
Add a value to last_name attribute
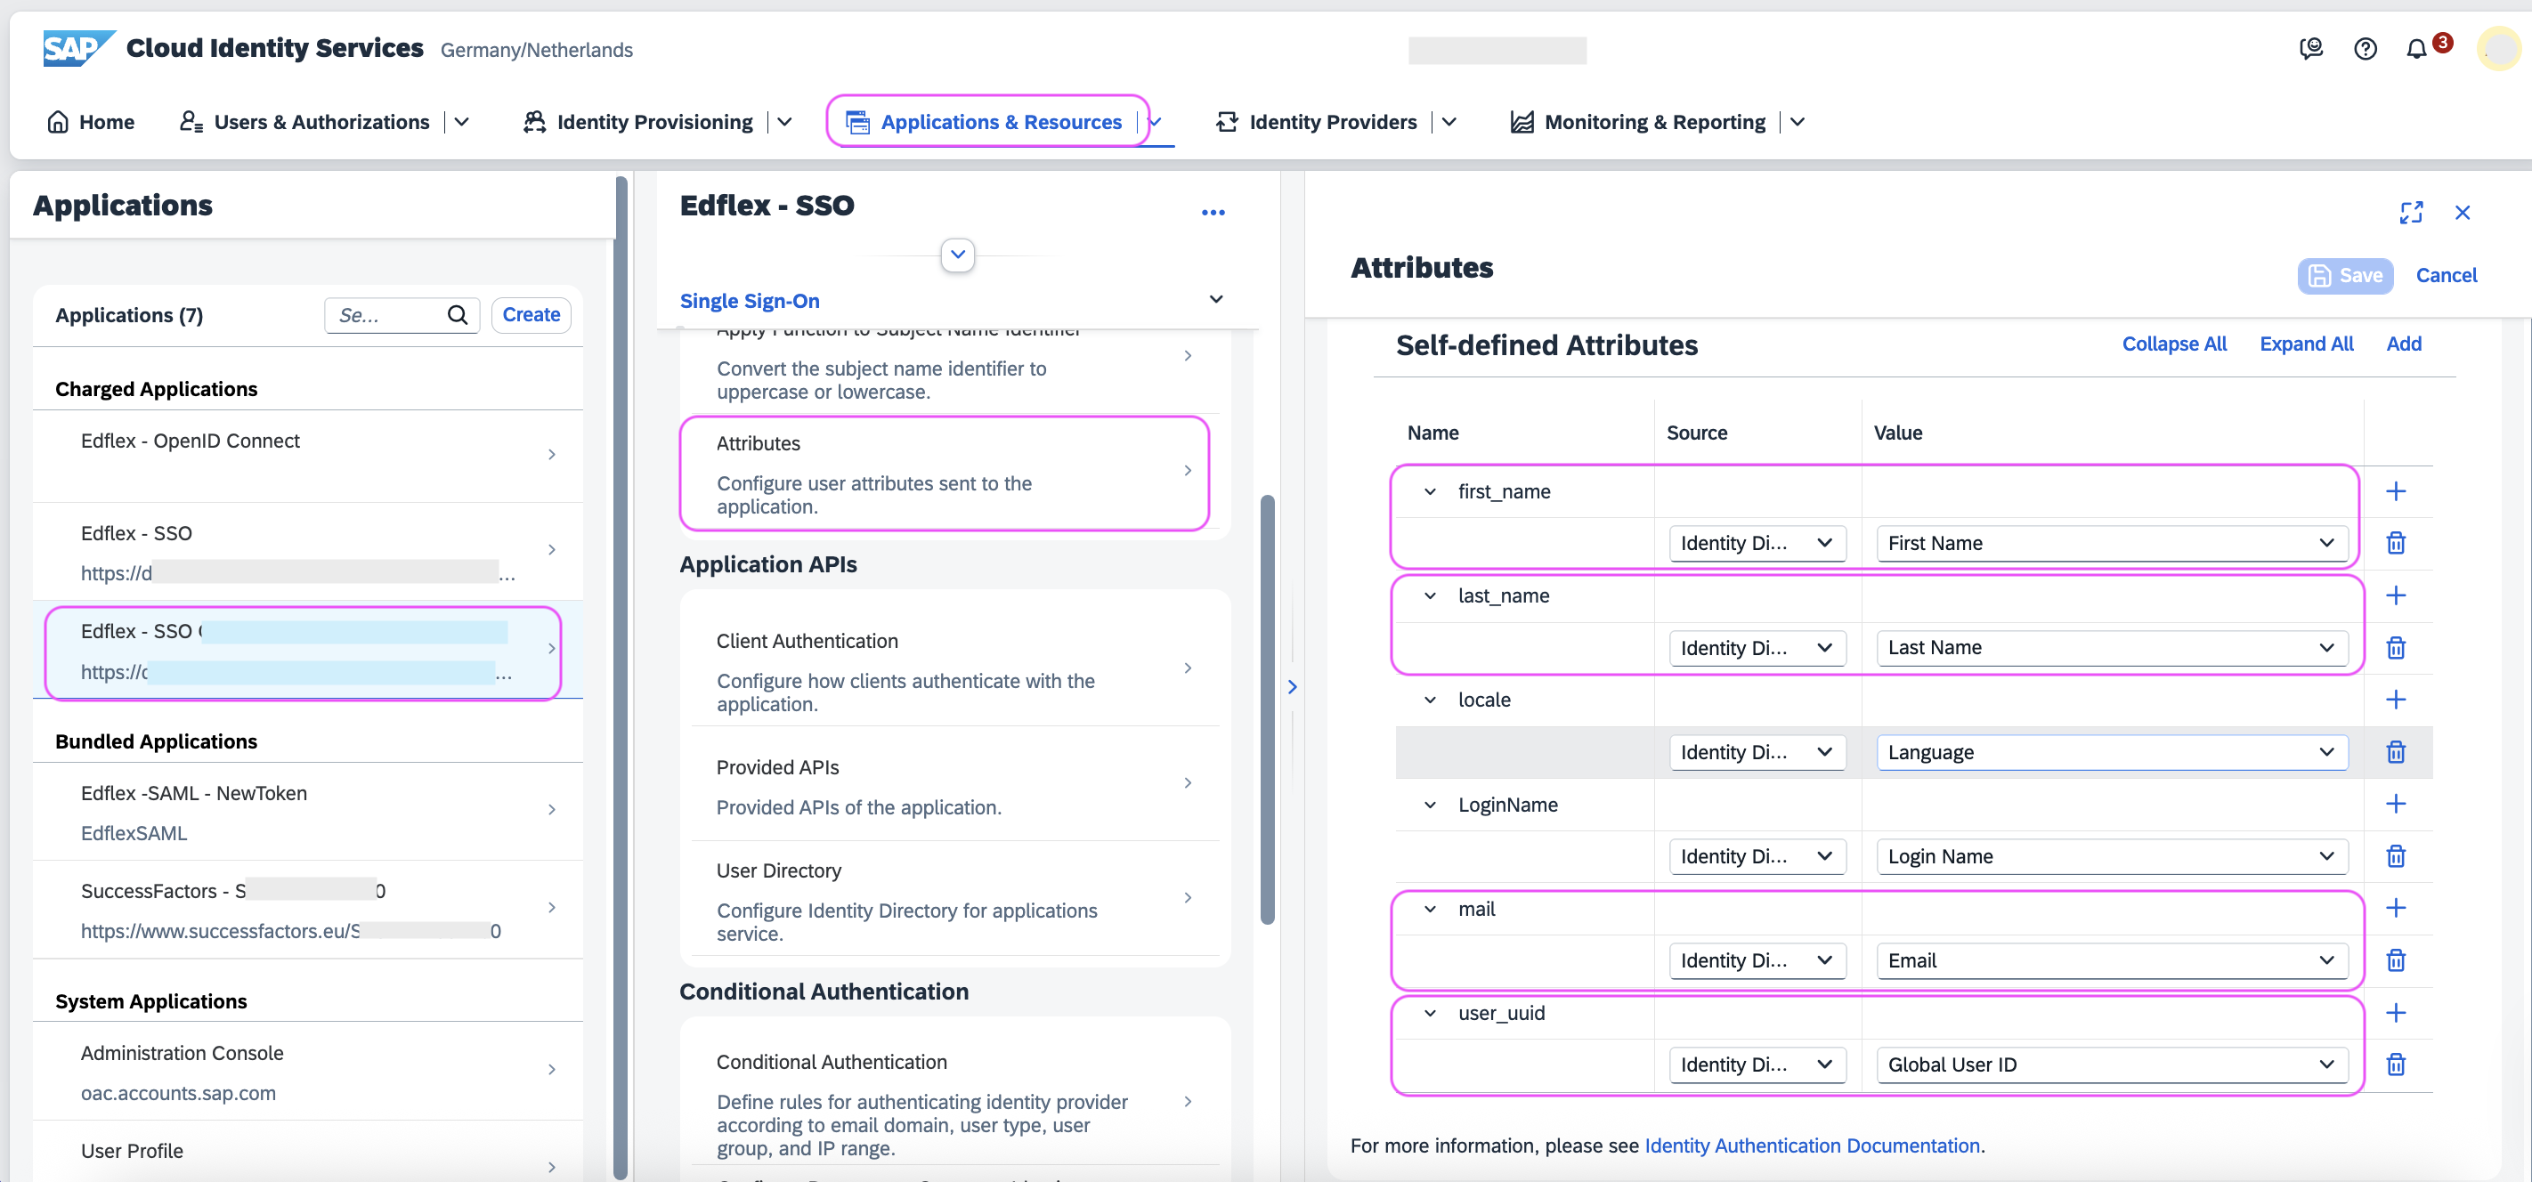[x=2397, y=595]
